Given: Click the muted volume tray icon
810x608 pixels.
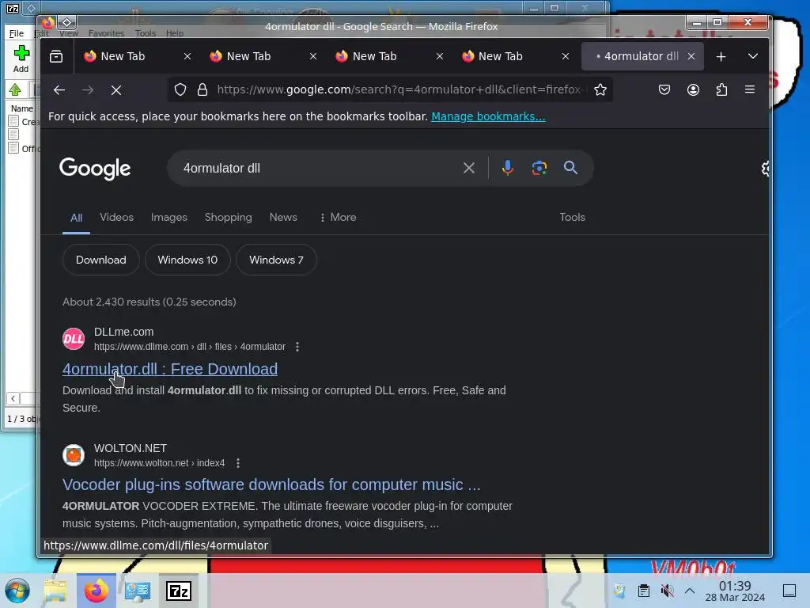Looking at the screenshot, I should pyautogui.click(x=667, y=591).
